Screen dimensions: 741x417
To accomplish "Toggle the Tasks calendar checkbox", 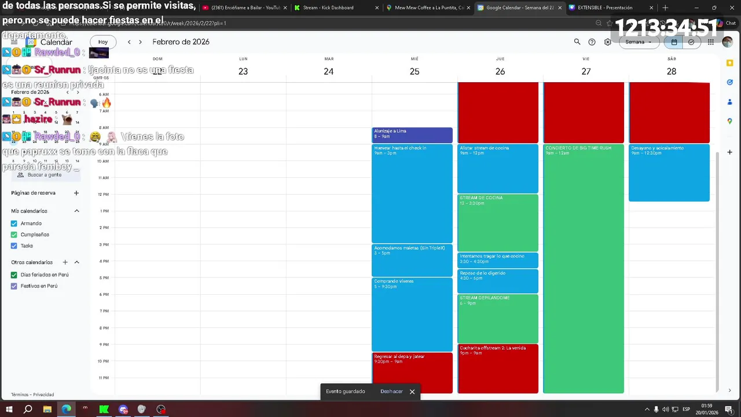I will point(14,246).
